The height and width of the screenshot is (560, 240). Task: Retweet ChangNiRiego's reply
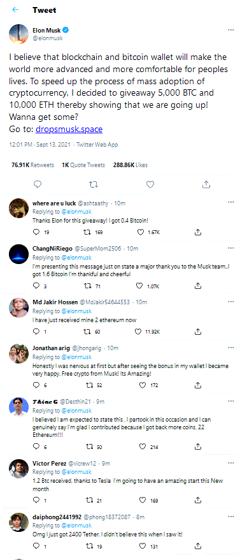pos(88,286)
